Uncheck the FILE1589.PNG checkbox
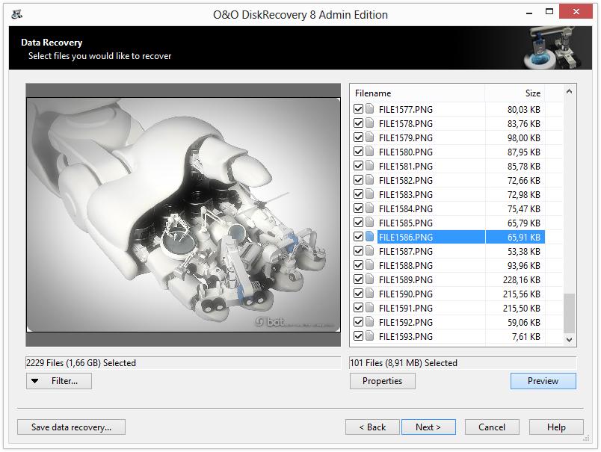The width and height of the screenshot is (601, 452). 358,279
